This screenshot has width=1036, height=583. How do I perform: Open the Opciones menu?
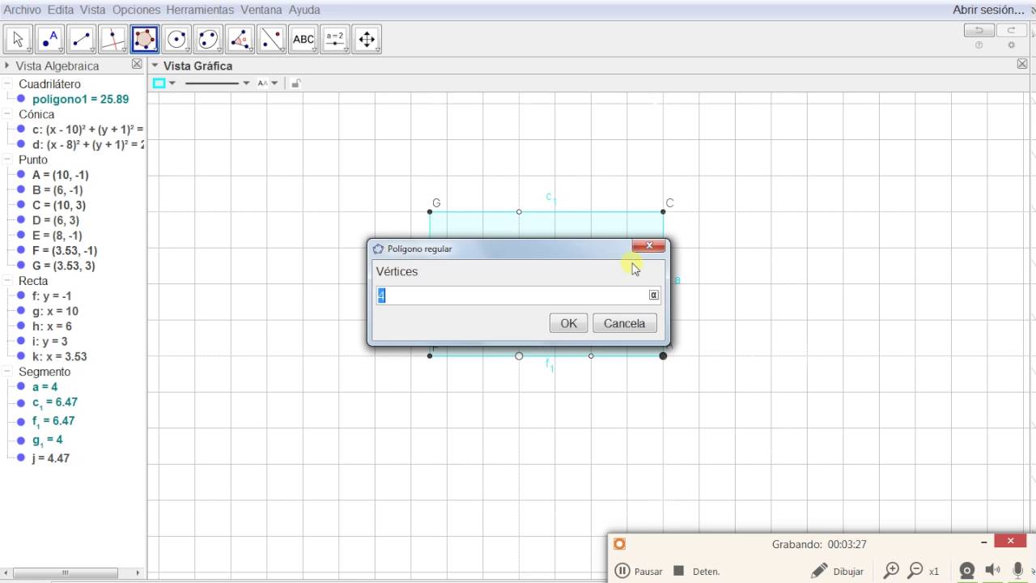point(136,10)
